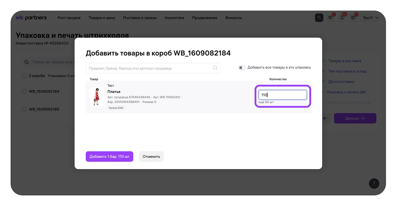This screenshot has height=206, width=396.
Task: Go to the Товары в поставке step
Action: pyautogui.click(x=345, y=61)
